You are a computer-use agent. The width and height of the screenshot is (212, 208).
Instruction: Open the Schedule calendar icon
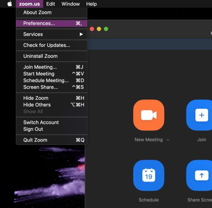[148, 175]
